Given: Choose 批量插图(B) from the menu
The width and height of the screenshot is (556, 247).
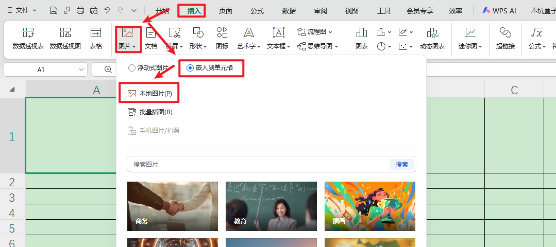Looking at the screenshot, I should (149, 112).
